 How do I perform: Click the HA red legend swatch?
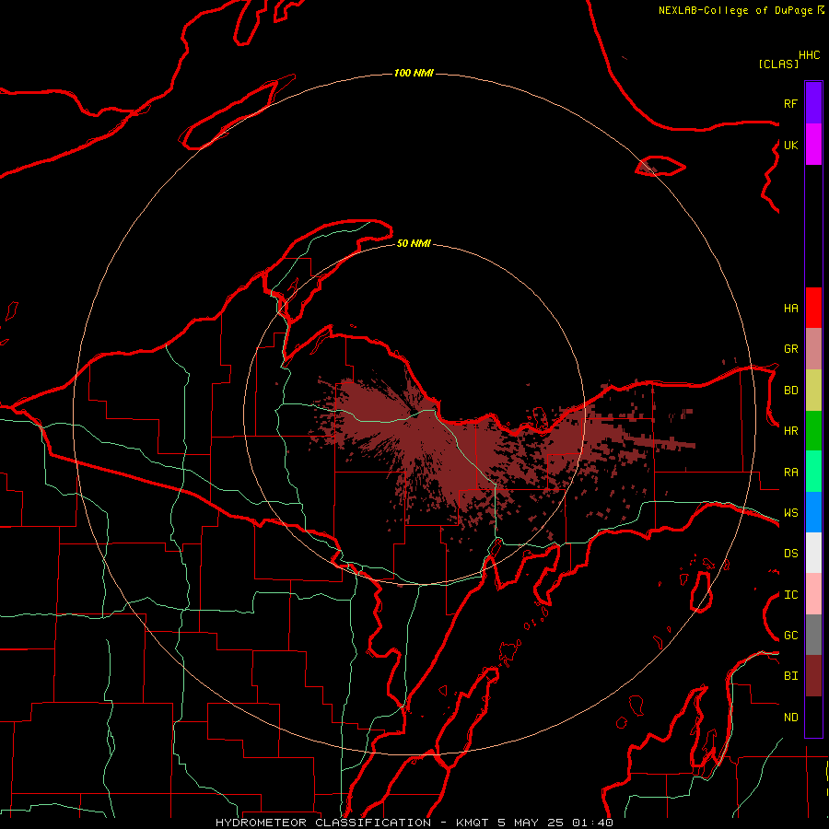click(x=813, y=308)
